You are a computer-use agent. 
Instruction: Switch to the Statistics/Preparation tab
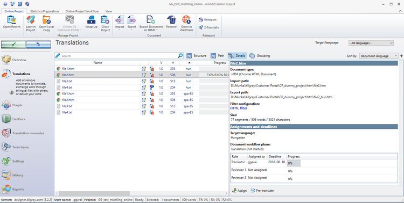pos(45,11)
